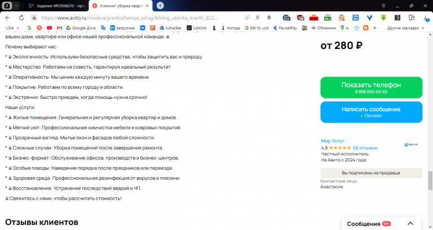Open the rutracker bookmark

click(x=170, y=28)
